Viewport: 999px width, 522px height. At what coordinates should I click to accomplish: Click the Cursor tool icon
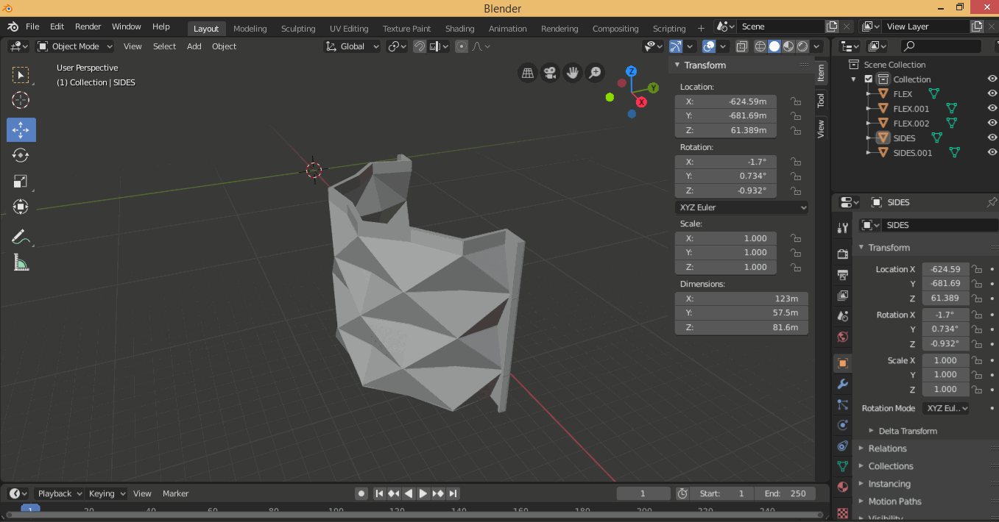21,100
